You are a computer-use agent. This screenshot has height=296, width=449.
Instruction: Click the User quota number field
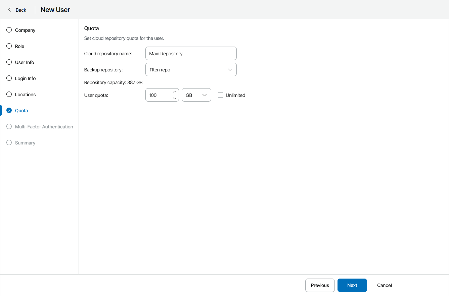tap(159, 95)
